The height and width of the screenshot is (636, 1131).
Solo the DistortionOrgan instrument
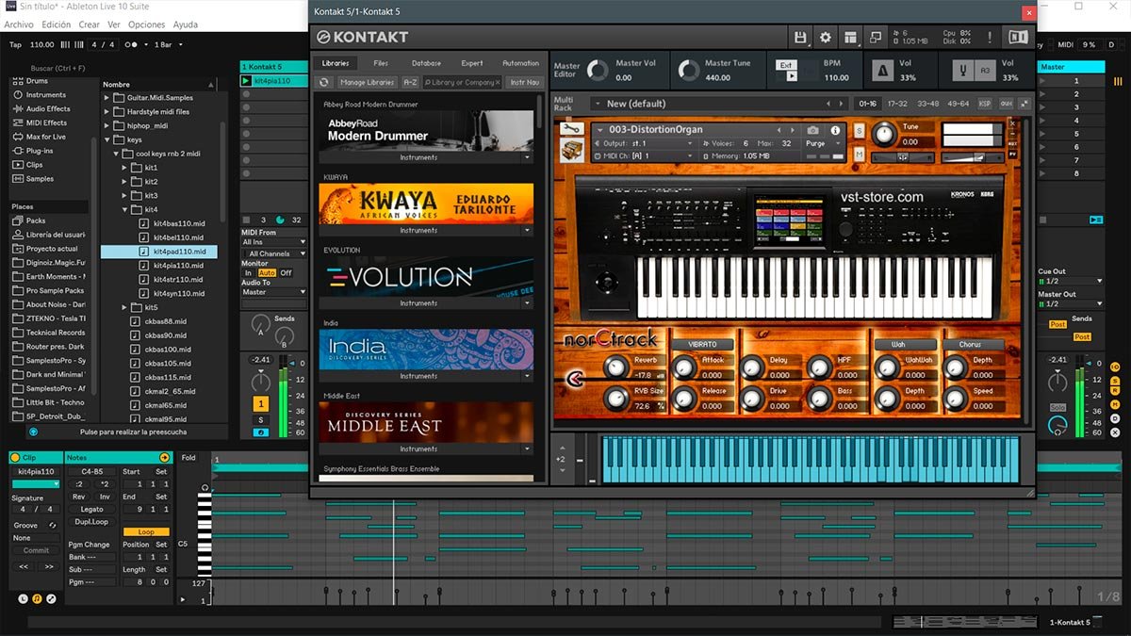[x=859, y=130]
